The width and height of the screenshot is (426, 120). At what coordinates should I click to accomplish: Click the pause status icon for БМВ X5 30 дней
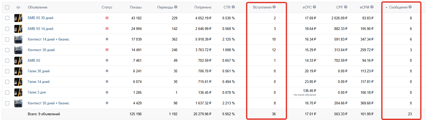click(x=107, y=18)
